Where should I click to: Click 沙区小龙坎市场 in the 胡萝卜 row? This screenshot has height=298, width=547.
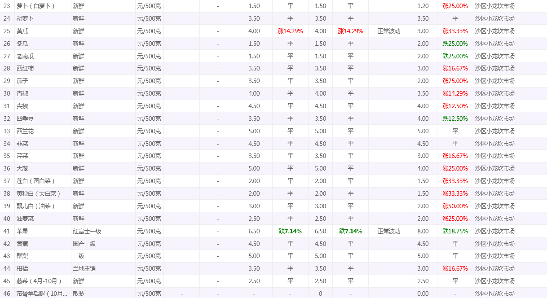494,18
